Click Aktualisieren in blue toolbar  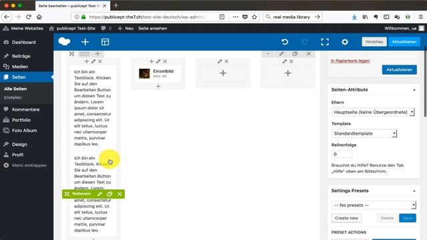(x=404, y=41)
